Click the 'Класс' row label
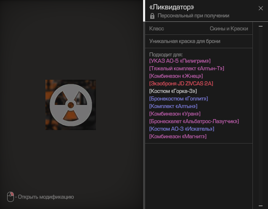The width and height of the screenshot is (268, 209). pyautogui.click(x=157, y=29)
